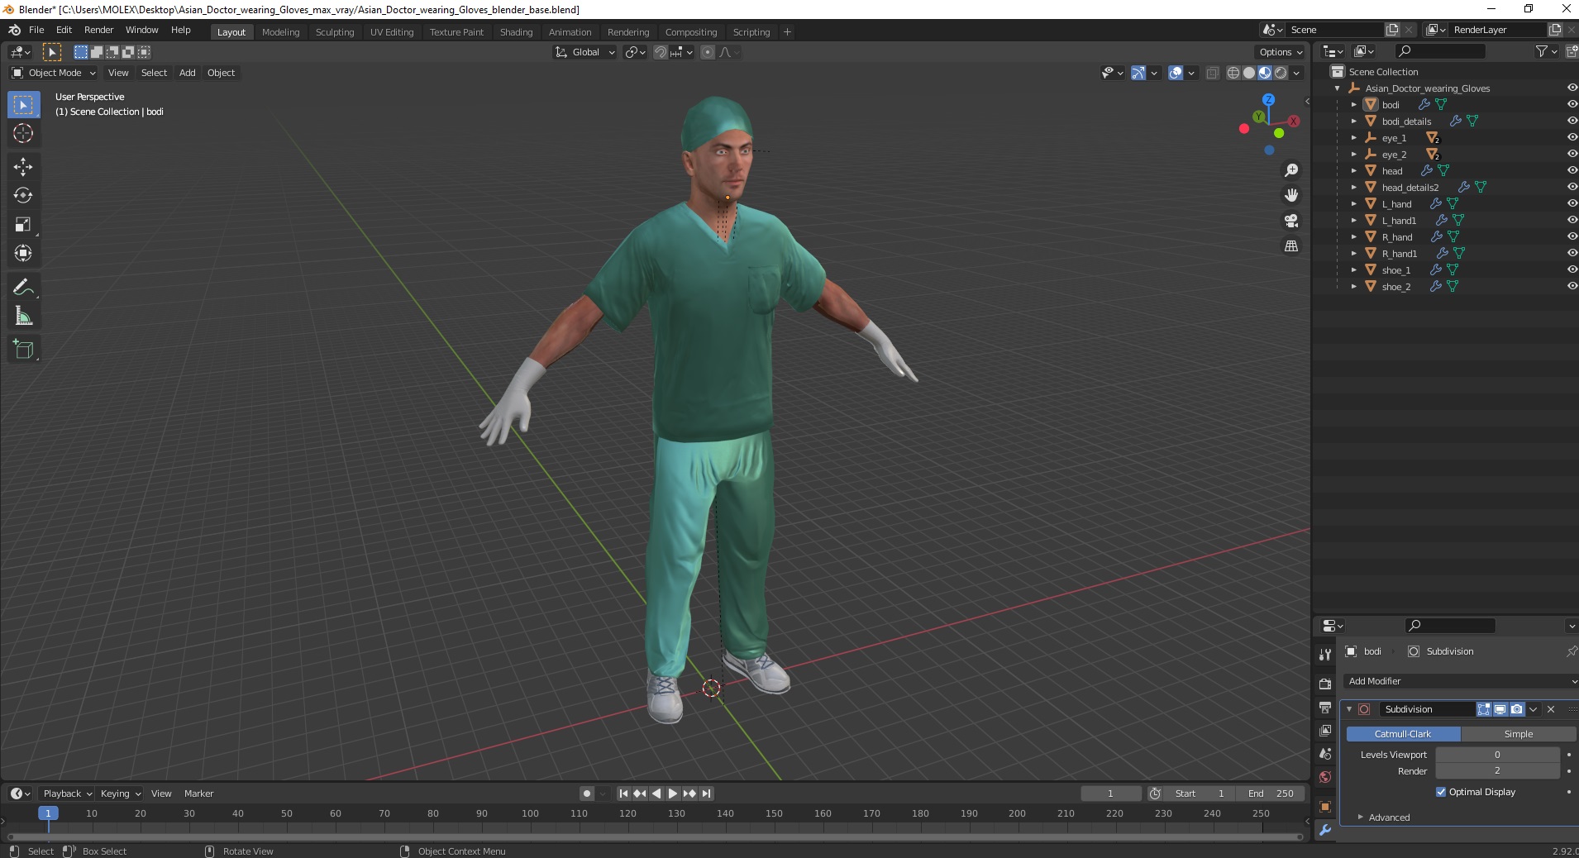This screenshot has width=1579, height=858.
Task: Open Add Modifier dropdown
Action: click(1462, 681)
